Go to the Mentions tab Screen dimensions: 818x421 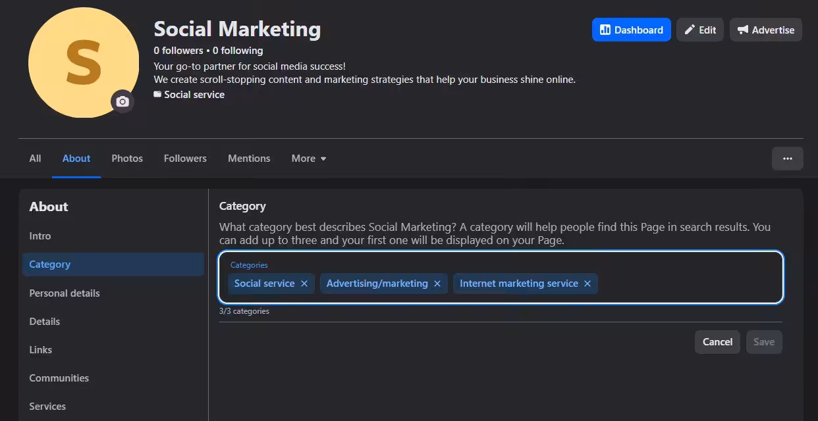[249, 159]
